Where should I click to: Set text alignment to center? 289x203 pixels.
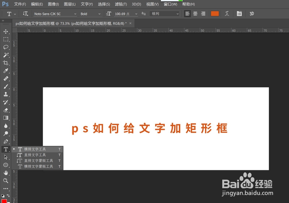click(x=195, y=14)
